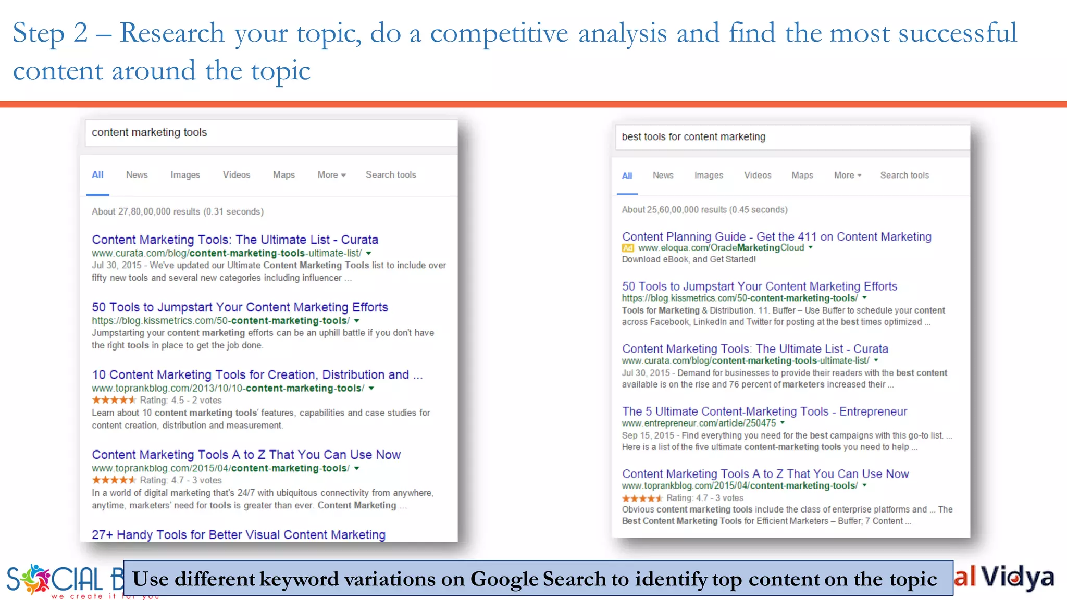Viewport: 1067px width, 600px height.
Task: Expand dropdown arrow next to curata.com URL in right results
Action: tap(876, 360)
